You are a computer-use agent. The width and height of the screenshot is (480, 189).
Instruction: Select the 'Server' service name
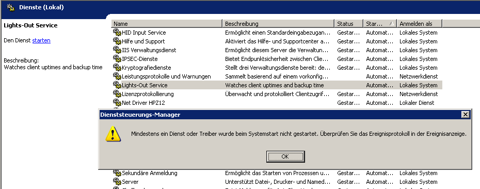[130, 182]
